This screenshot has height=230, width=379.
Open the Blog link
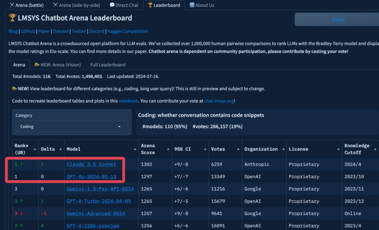13,31
